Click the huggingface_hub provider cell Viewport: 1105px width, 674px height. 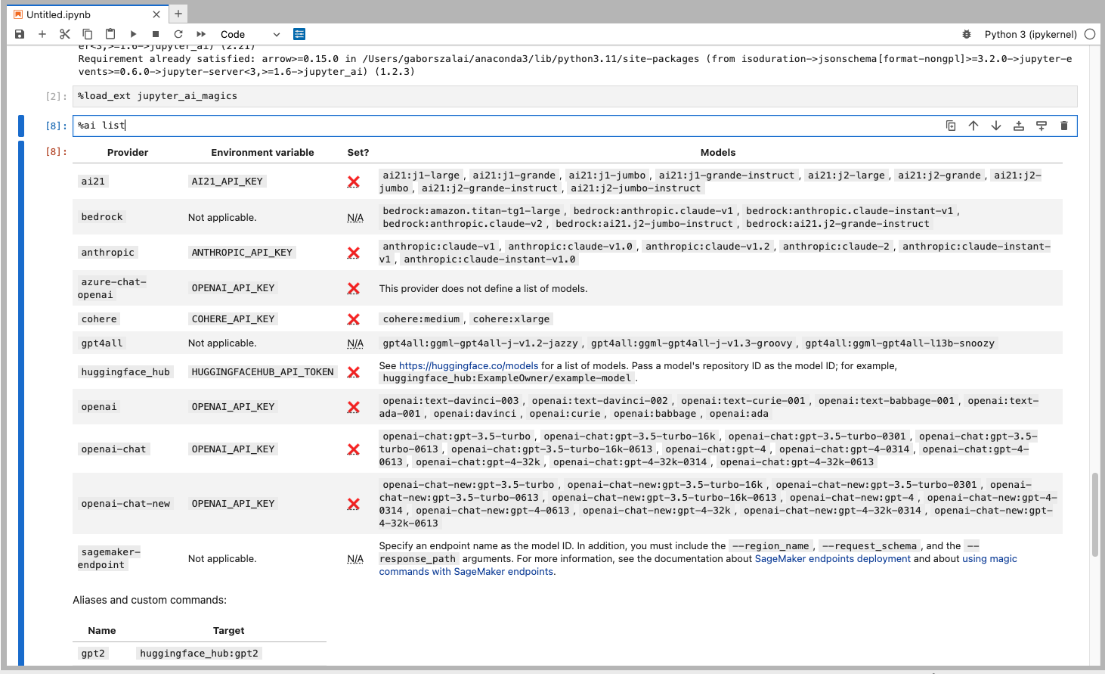pyautogui.click(x=125, y=372)
